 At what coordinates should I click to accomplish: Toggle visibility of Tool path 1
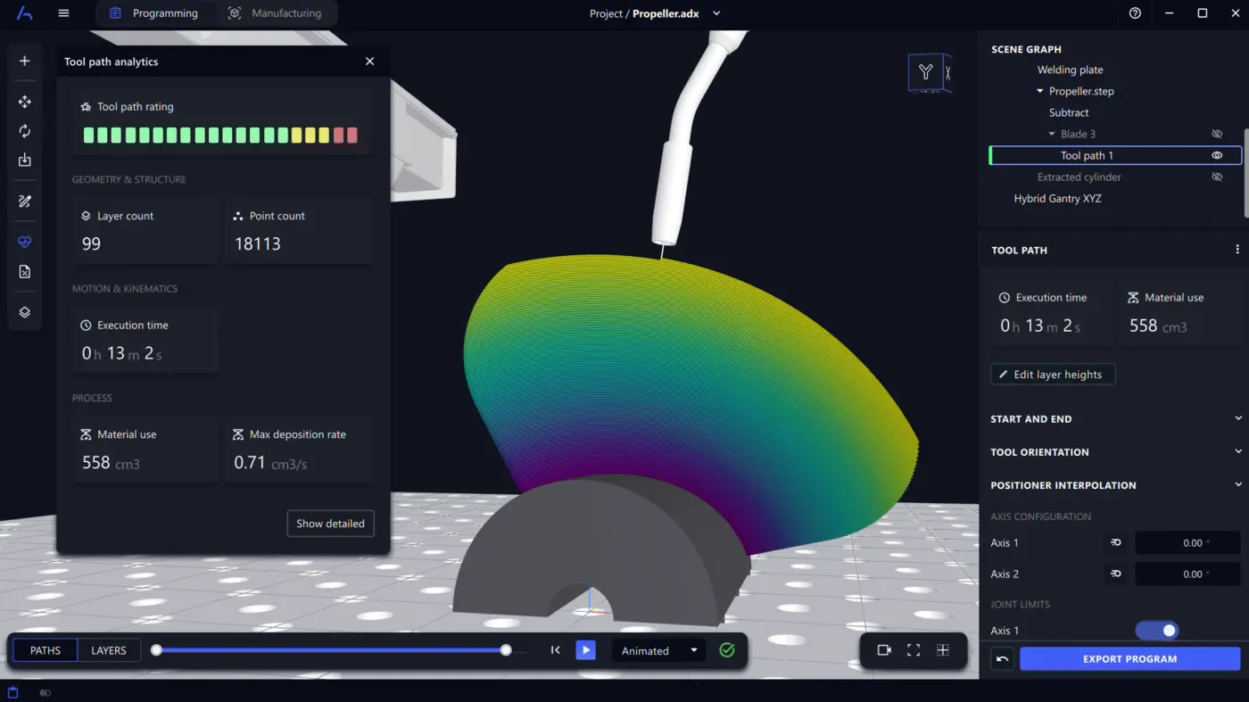(x=1217, y=155)
